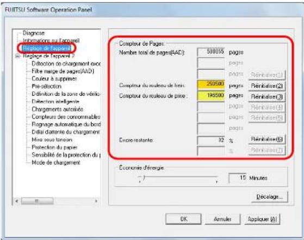Screen dimensions: 304x240
Task: Select Pré-sélection tree item
Action: (x=47, y=86)
